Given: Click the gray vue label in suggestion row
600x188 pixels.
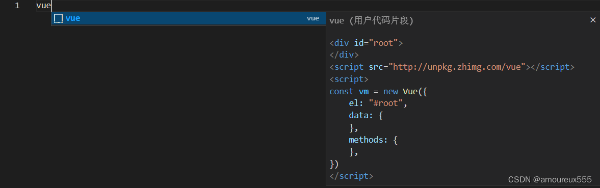Looking at the screenshot, I should click(x=312, y=18).
